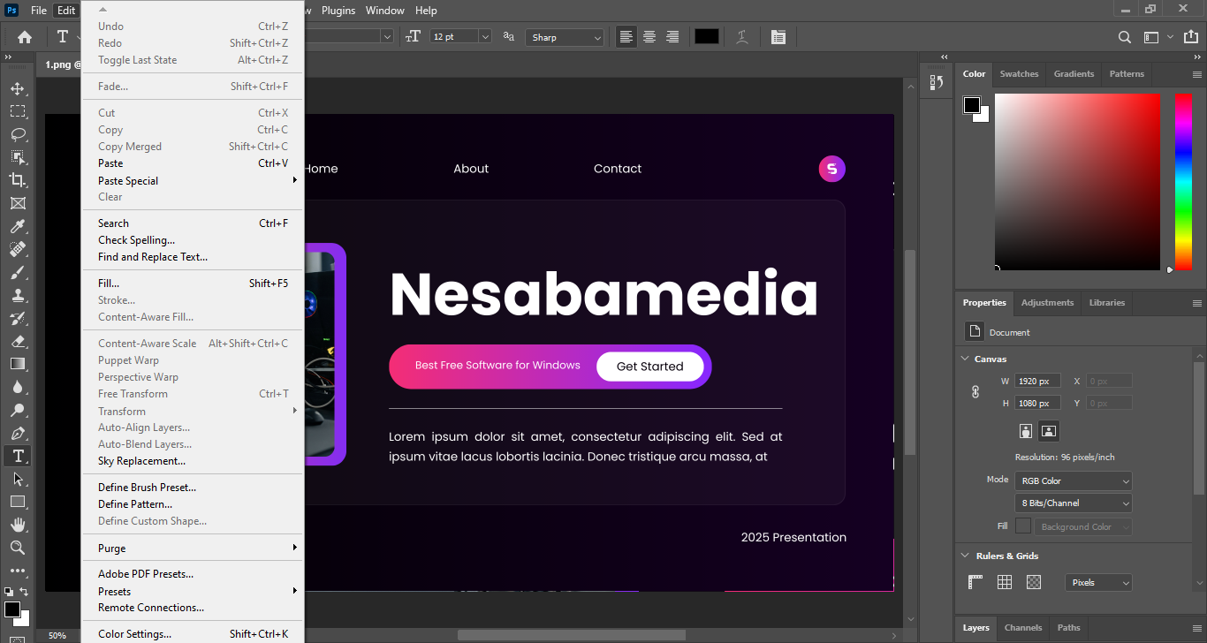Select the Eyedropper tool
The width and height of the screenshot is (1207, 643).
(x=18, y=226)
